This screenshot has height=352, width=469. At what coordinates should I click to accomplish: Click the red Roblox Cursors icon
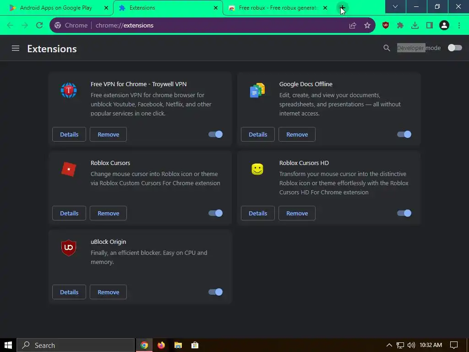point(69,169)
